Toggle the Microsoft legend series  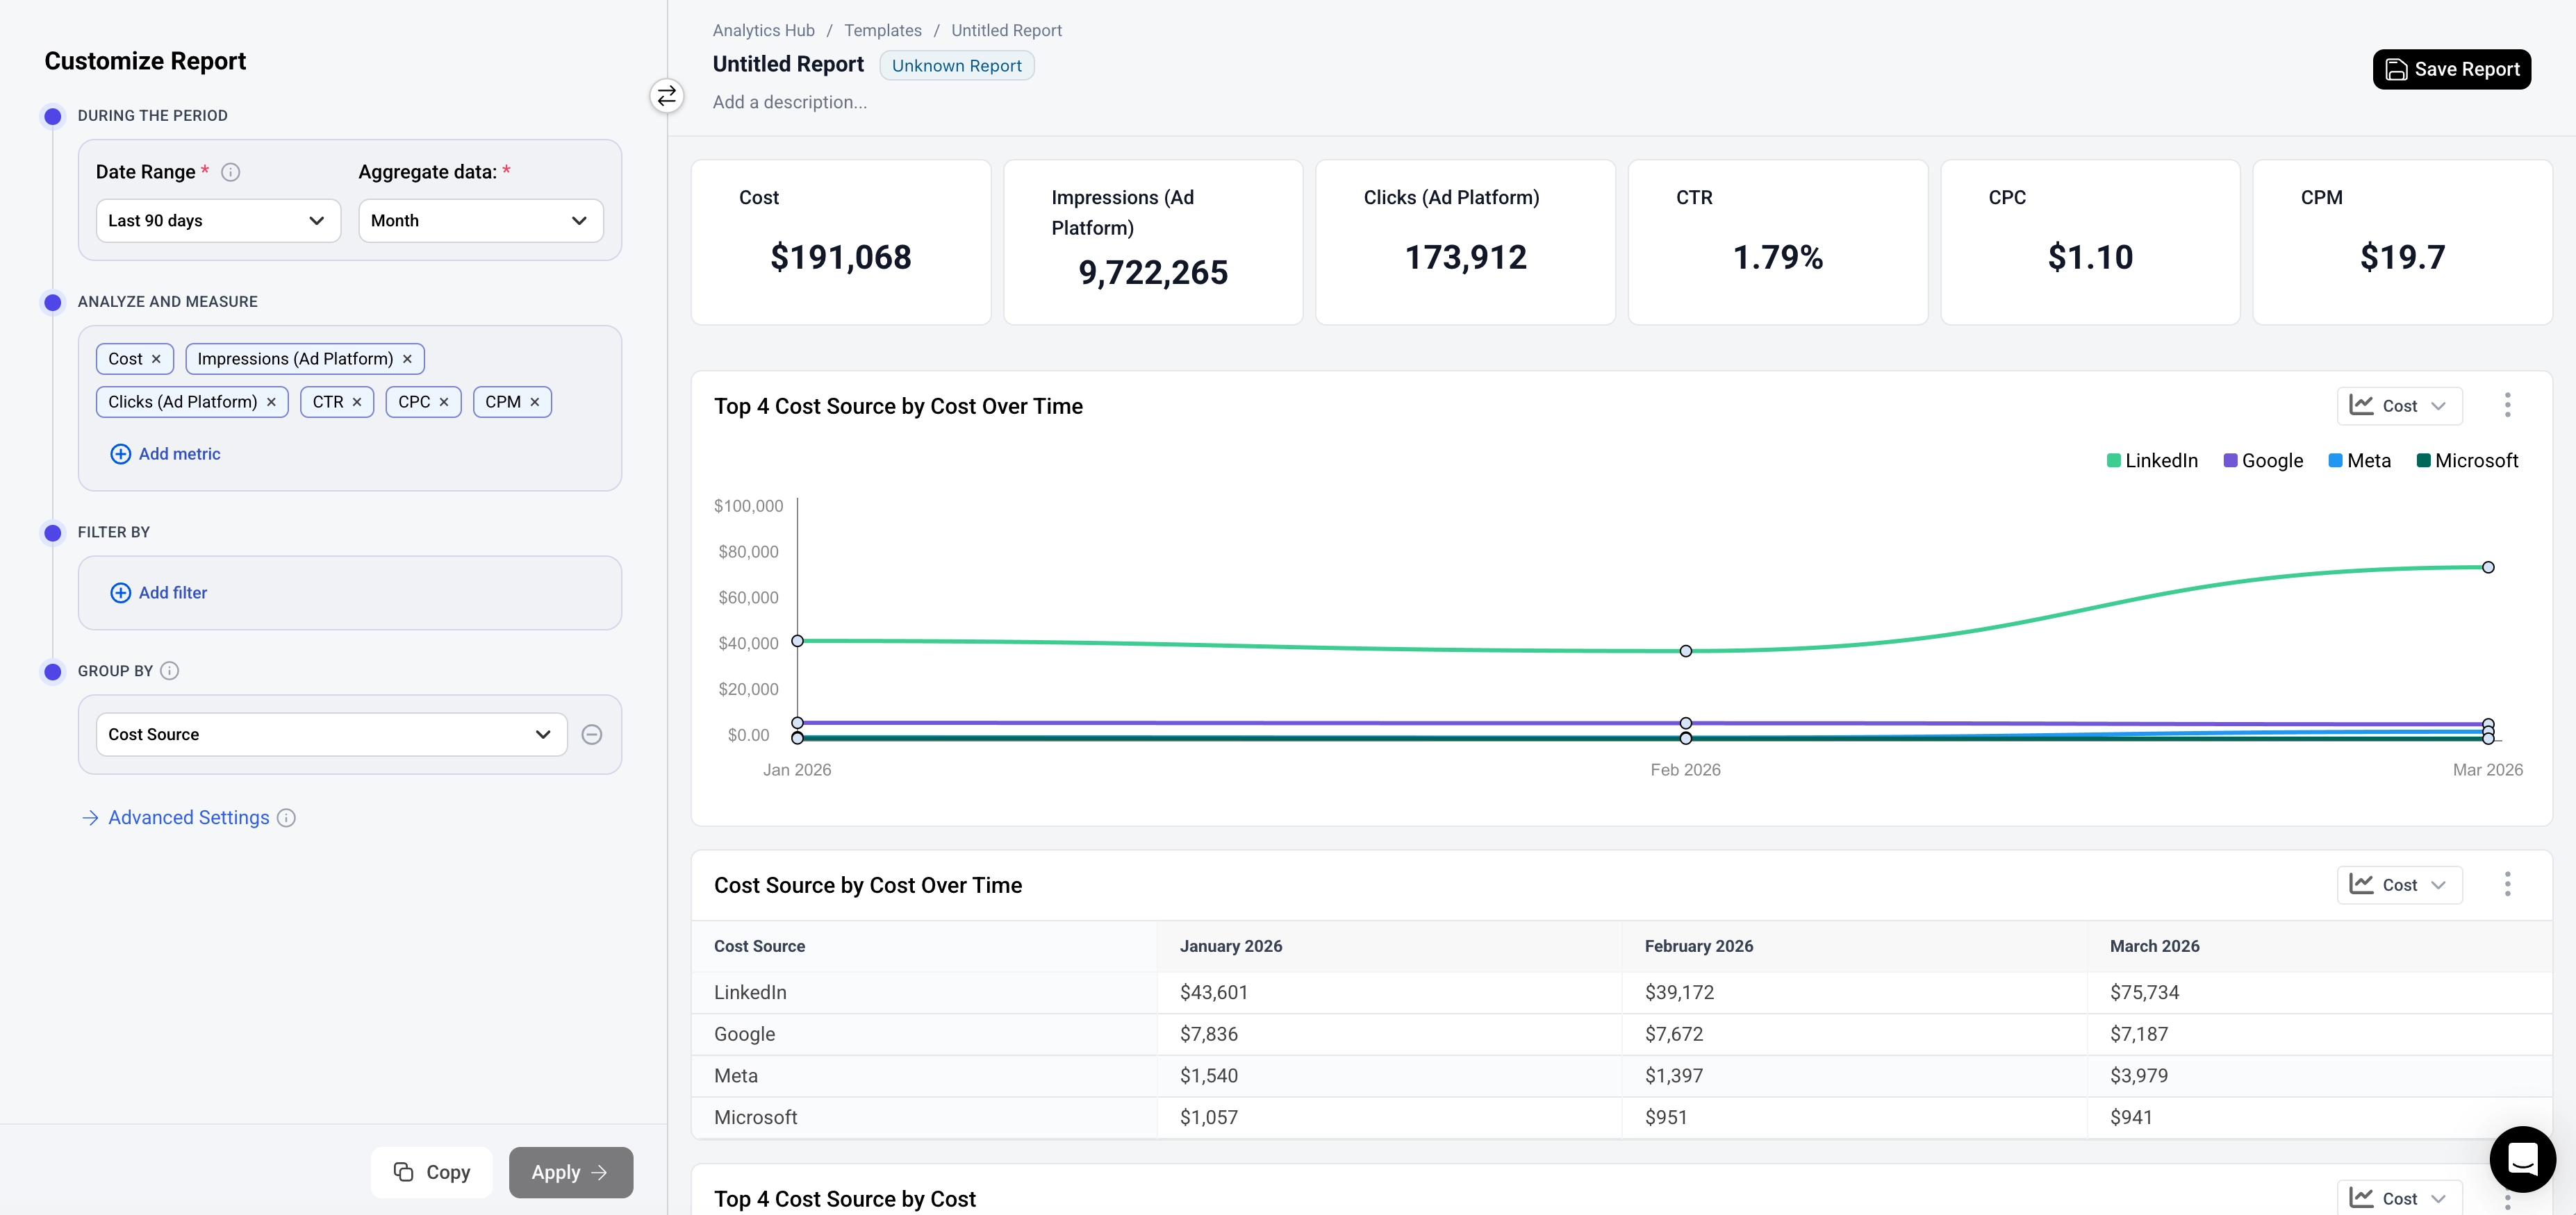[2467, 460]
